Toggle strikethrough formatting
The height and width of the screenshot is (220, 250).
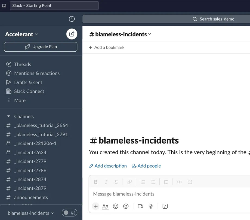tap(116, 182)
